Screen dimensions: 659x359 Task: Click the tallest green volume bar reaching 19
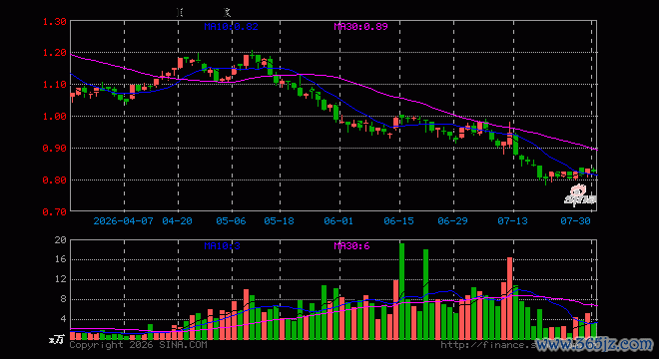(x=401, y=291)
